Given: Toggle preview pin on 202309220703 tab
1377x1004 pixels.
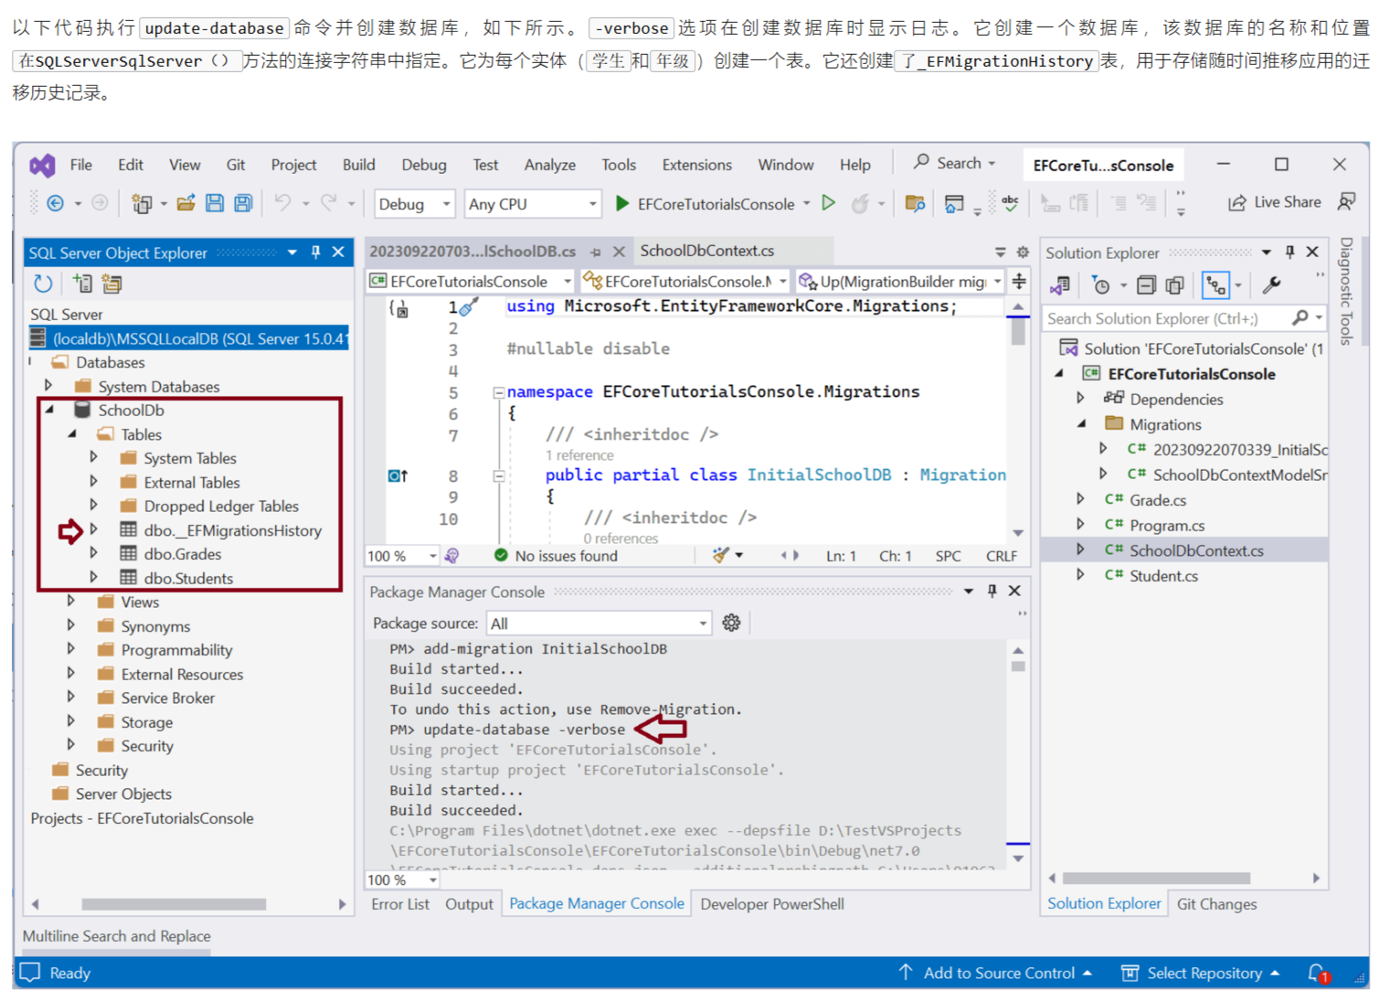Looking at the screenshot, I should click(x=596, y=252).
